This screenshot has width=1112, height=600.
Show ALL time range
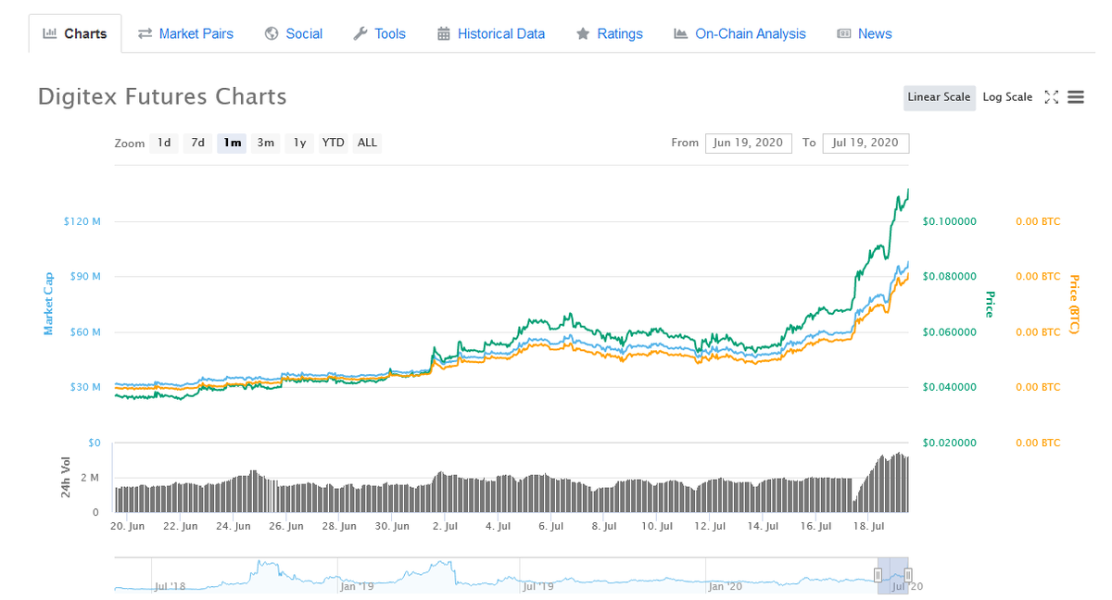[367, 143]
